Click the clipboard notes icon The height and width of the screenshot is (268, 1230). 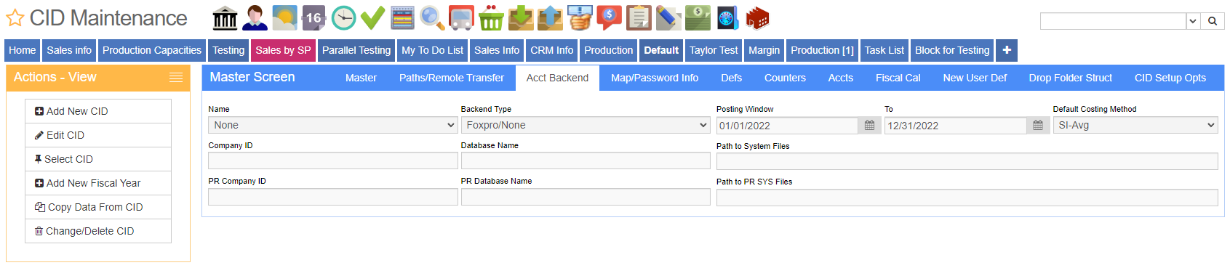click(x=639, y=18)
